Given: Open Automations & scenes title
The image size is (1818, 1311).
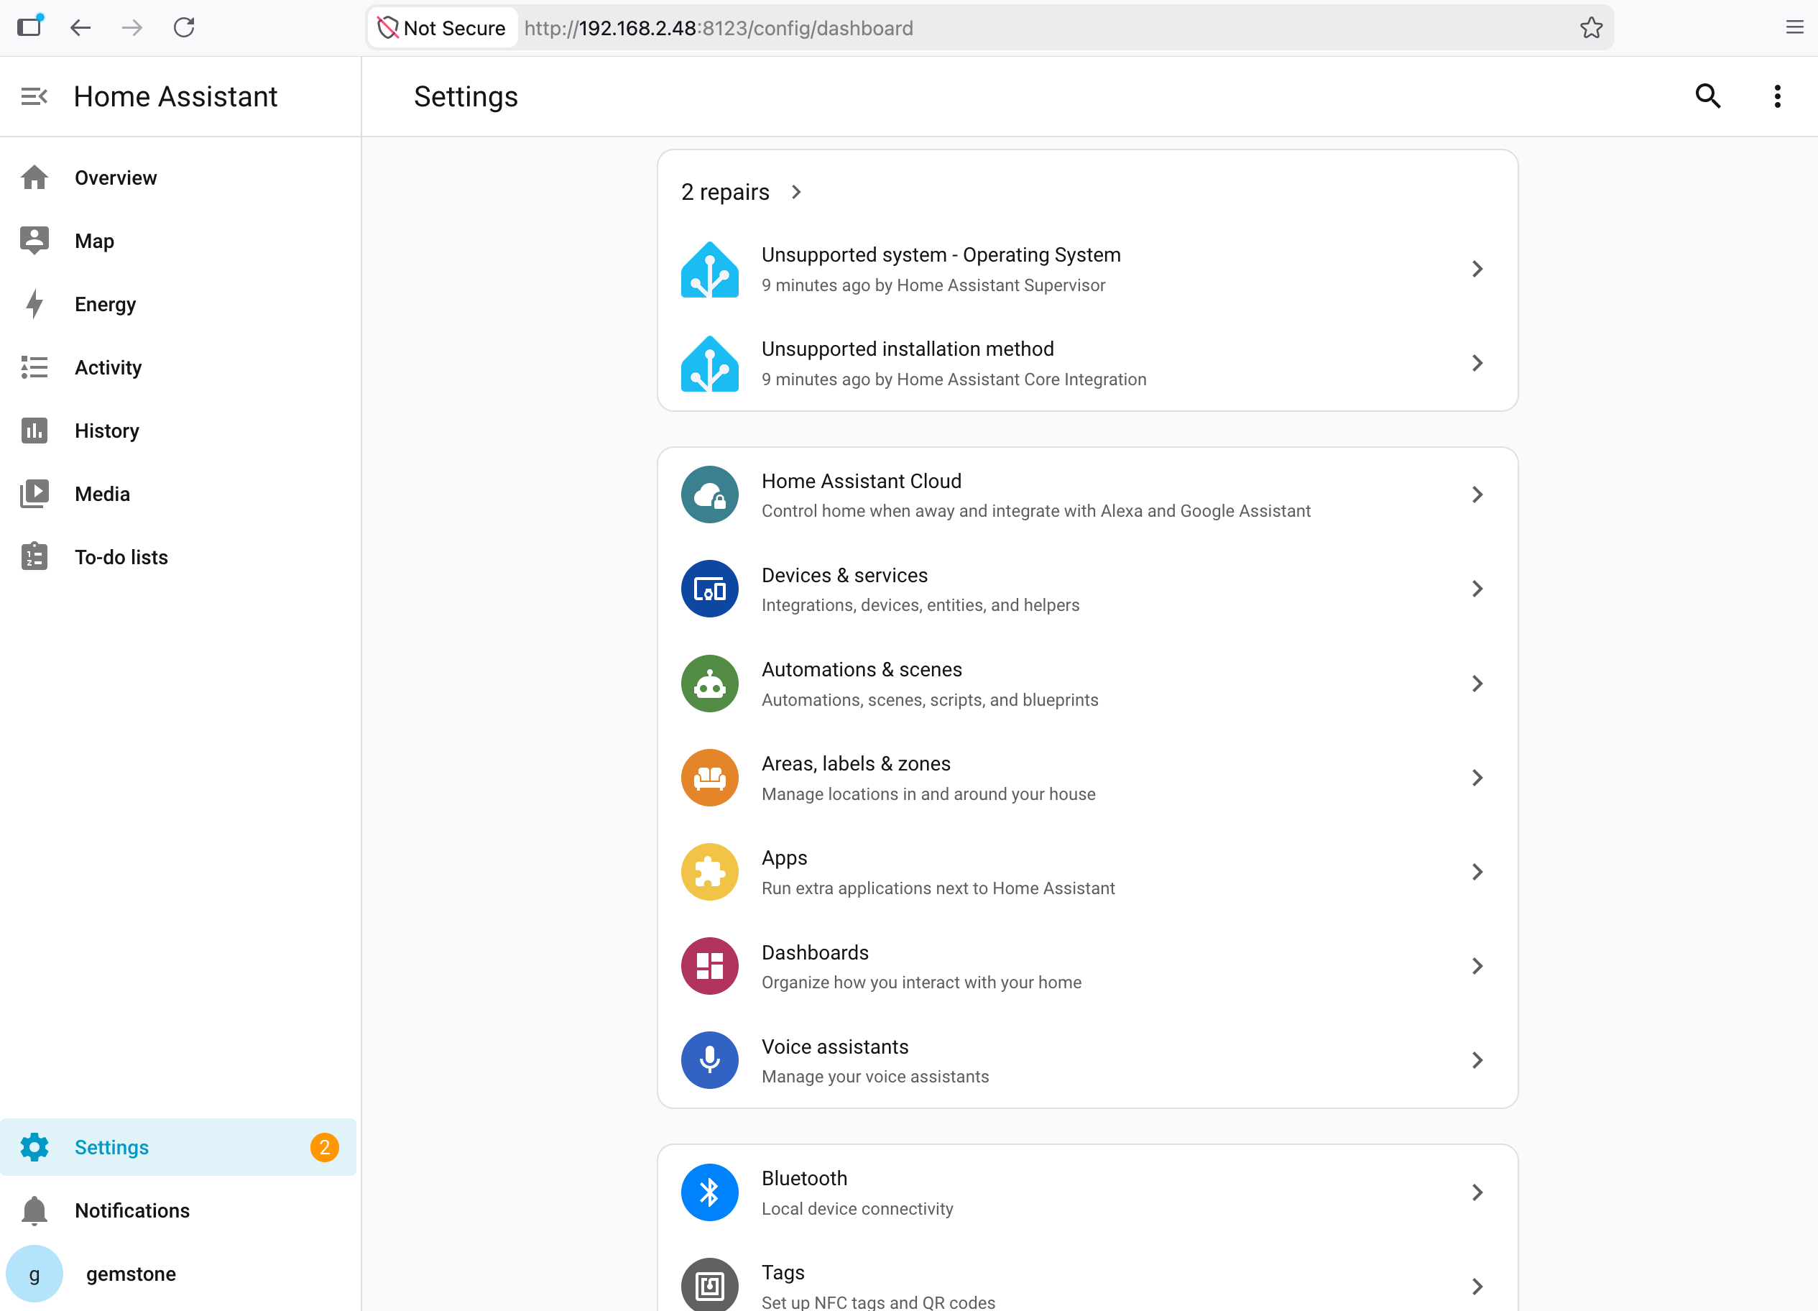Looking at the screenshot, I should [x=861, y=670].
